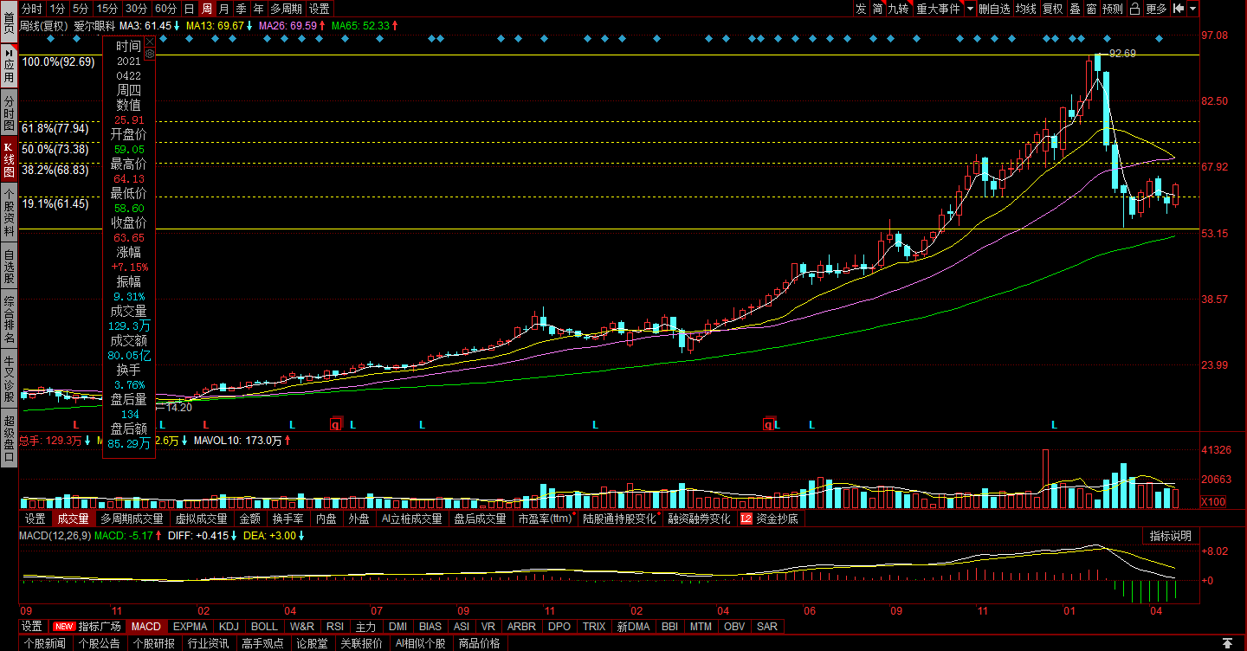Switch to KDJ indicator
The image size is (1247, 651).
(x=229, y=626)
